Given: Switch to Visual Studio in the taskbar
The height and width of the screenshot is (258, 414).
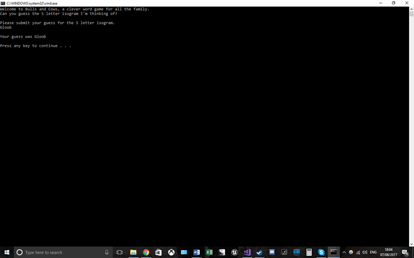Looking at the screenshot, I should point(247,252).
